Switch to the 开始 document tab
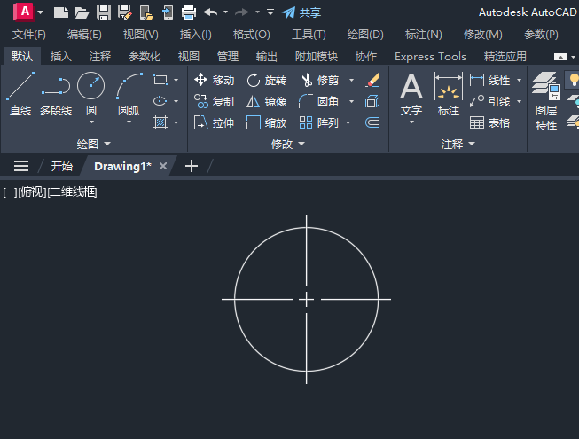Image resolution: width=579 pixels, height=439 pixels. (62, 166)
